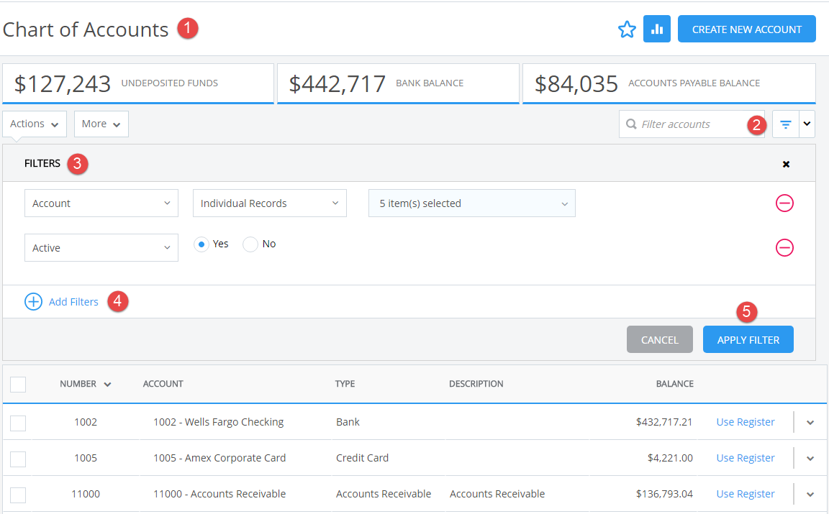829x514 pixels.
Task: Open Use Register for Wells Fargo Checking
Action: tap(746, 422)
